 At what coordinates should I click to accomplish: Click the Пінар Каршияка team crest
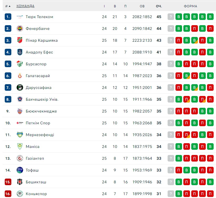[20, 40]
